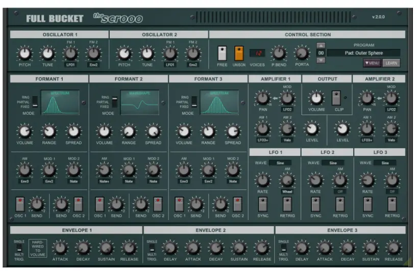
Task: Click the Amplifier 2 LEVEL knob
Action: click(342, 129)
